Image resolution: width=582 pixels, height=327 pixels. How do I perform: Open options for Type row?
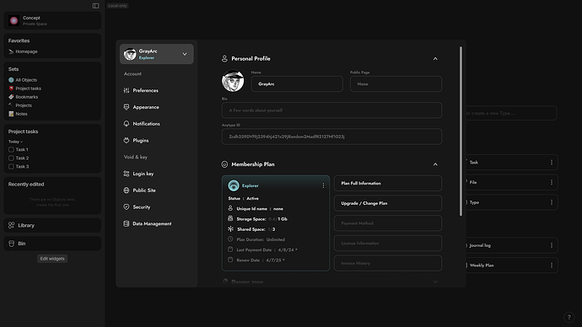point(552,202)
